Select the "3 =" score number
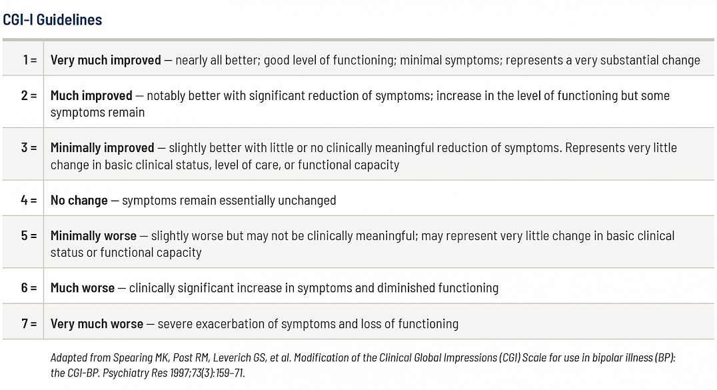 [29, 147]
